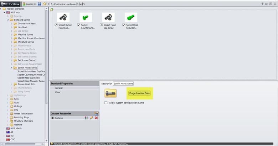The image size is (278, 146).
Task: Uncheck Socket Button Head Cap screw checkbox
Action: click(56, 25)
